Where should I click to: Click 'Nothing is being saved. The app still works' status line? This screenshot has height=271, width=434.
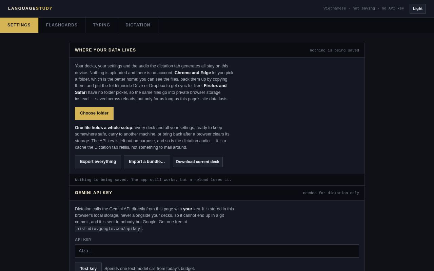coord(153,180)
